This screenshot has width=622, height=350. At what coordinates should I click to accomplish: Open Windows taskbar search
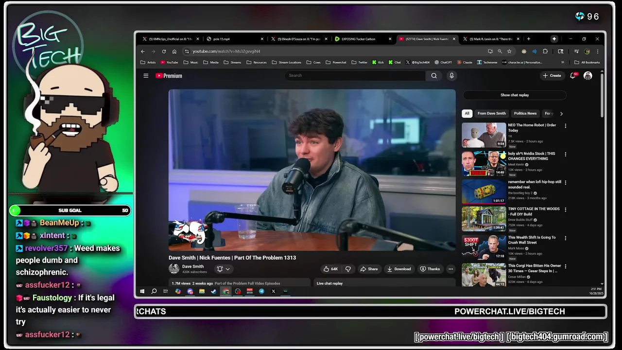pyautogui.click(x=154, y=291)
